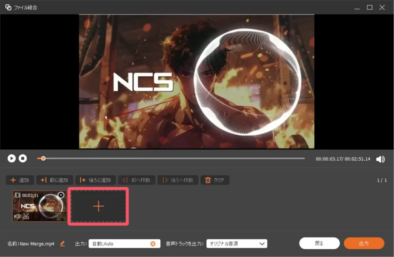Click the 追加 (Add) button

pos(20,180)
